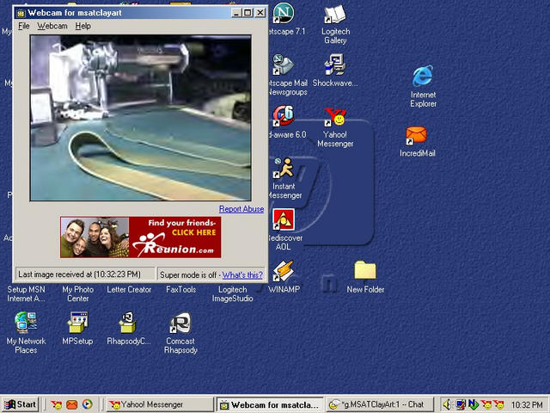
Task: Click the "Super mode is off" status text
Action: [188, 275]
